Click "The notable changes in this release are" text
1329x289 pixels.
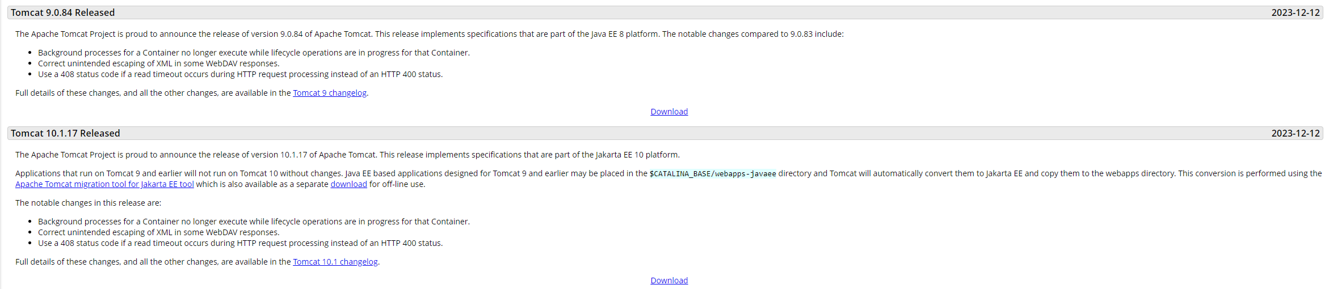click(x=88, y=203)
